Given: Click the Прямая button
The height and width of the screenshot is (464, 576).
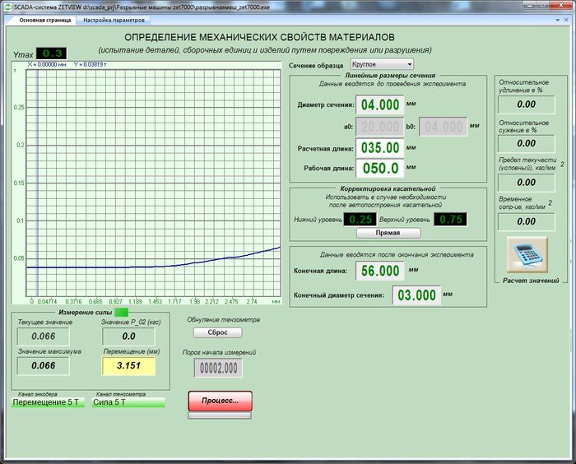Looking at the screenshot, I should pyautogui.click(x=388, y=233).
